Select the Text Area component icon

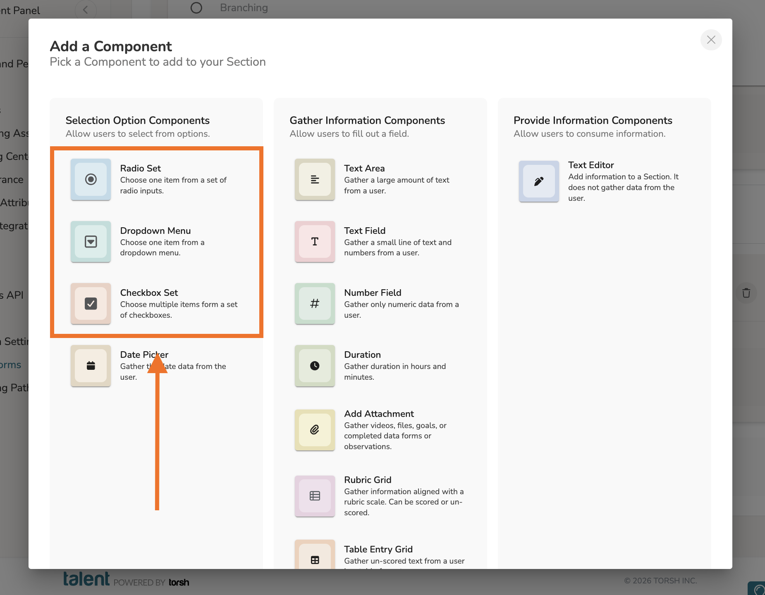click(315, 179)
